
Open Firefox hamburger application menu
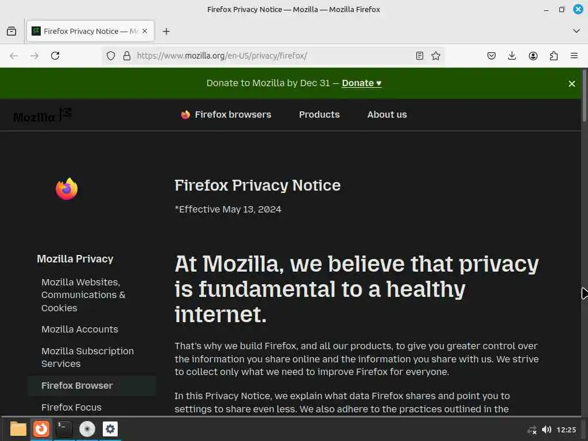(574, 56)
